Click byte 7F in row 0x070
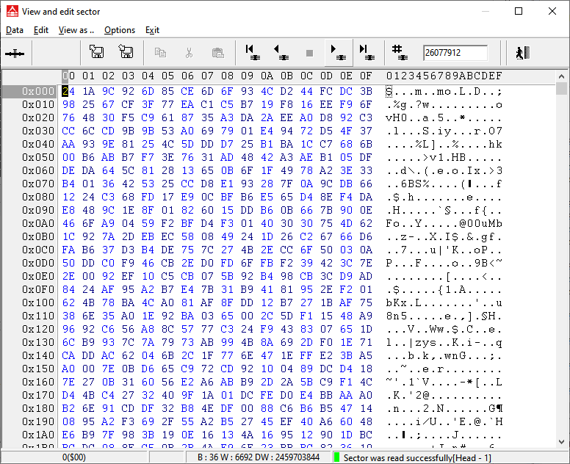 [x=286, y=184]
